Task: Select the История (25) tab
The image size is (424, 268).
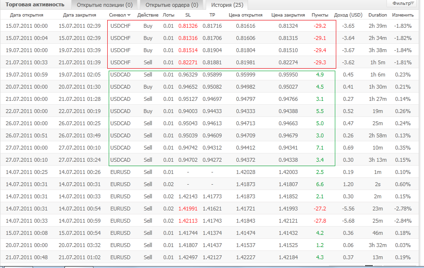Action: coord(227,5)
